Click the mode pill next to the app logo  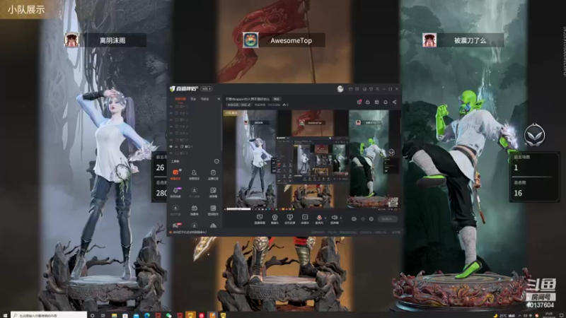[x=207, y=89]
